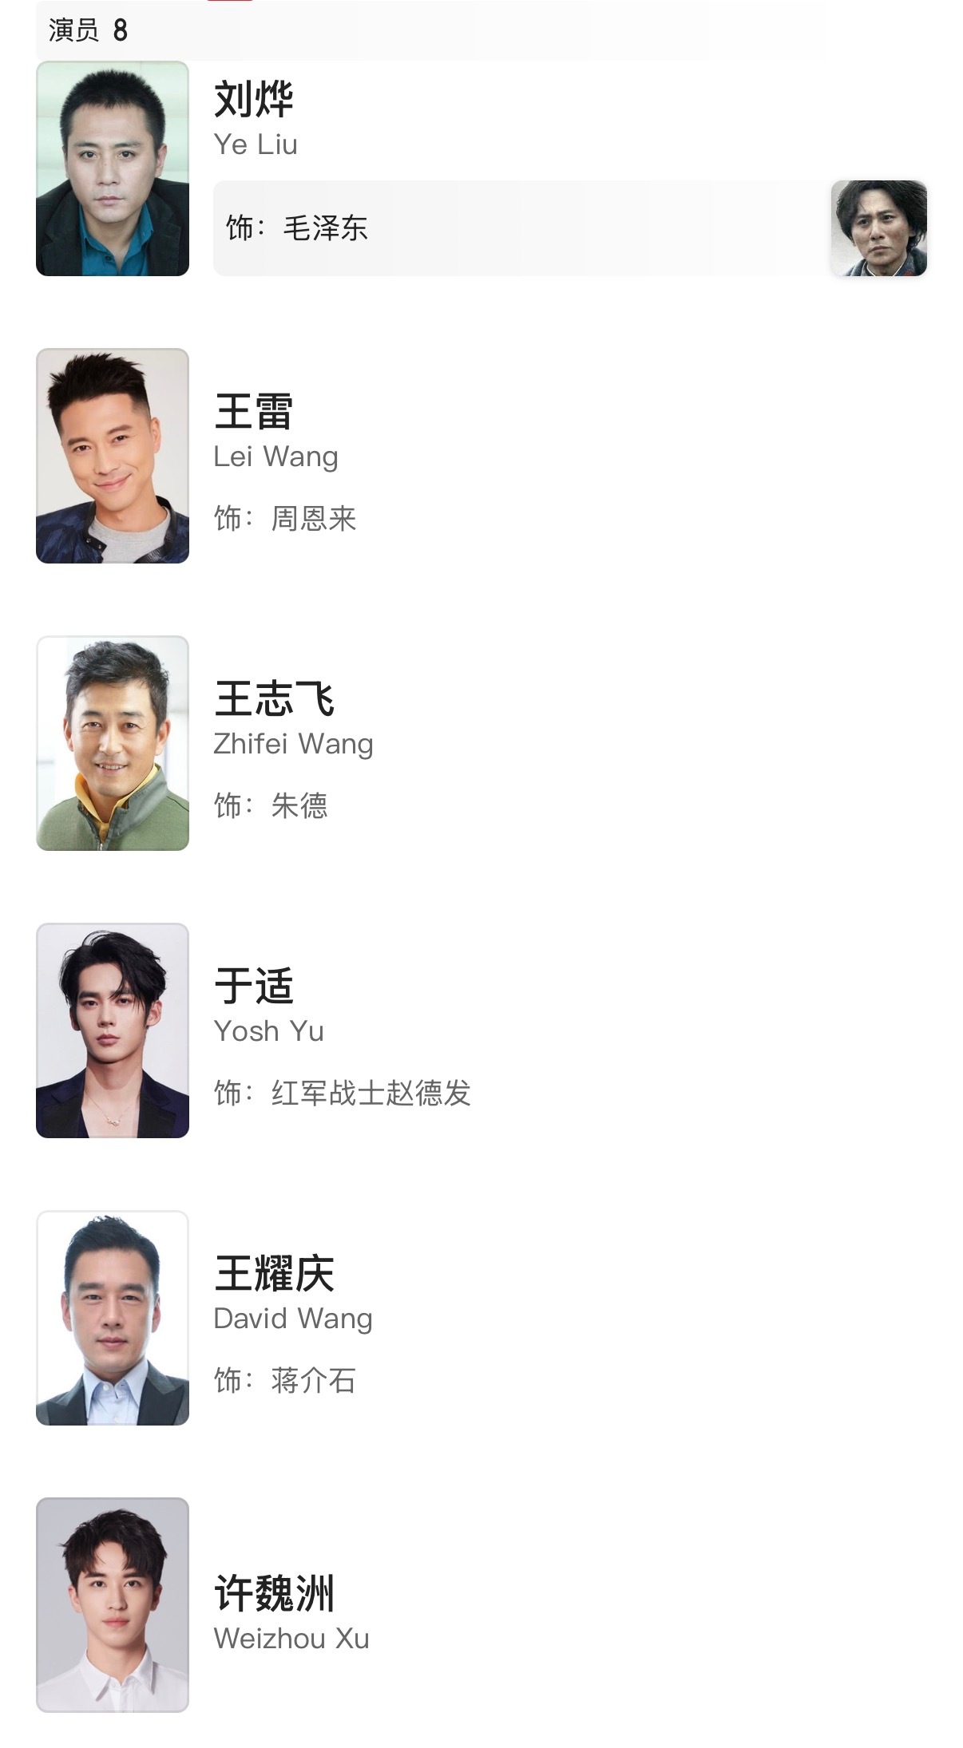
Task: Tap the 许魏洲 actor name
Action: (274, 1593)
